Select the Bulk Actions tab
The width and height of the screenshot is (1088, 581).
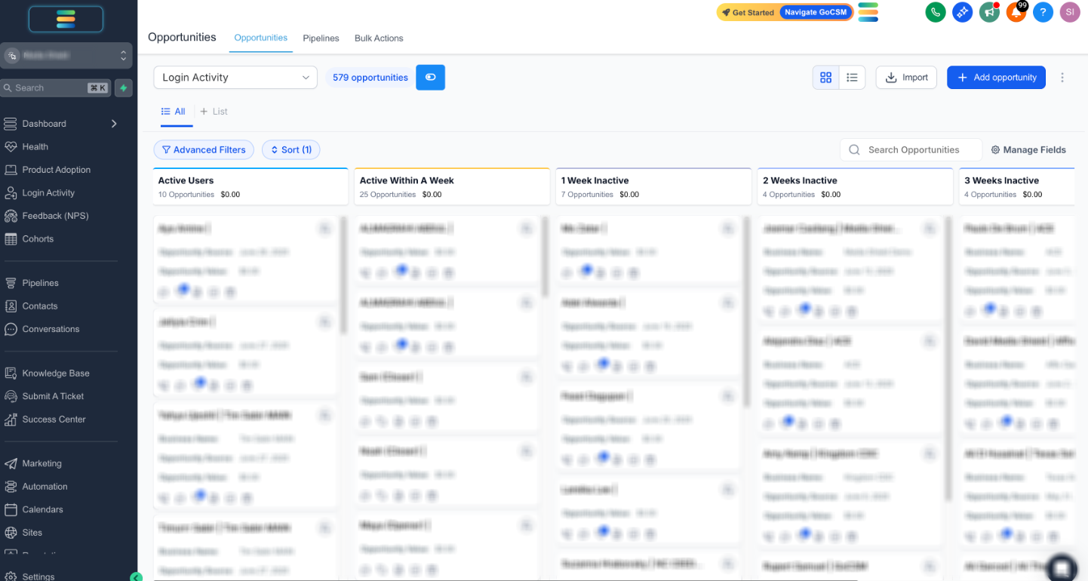pyautogui.click(x=379, y=38)
